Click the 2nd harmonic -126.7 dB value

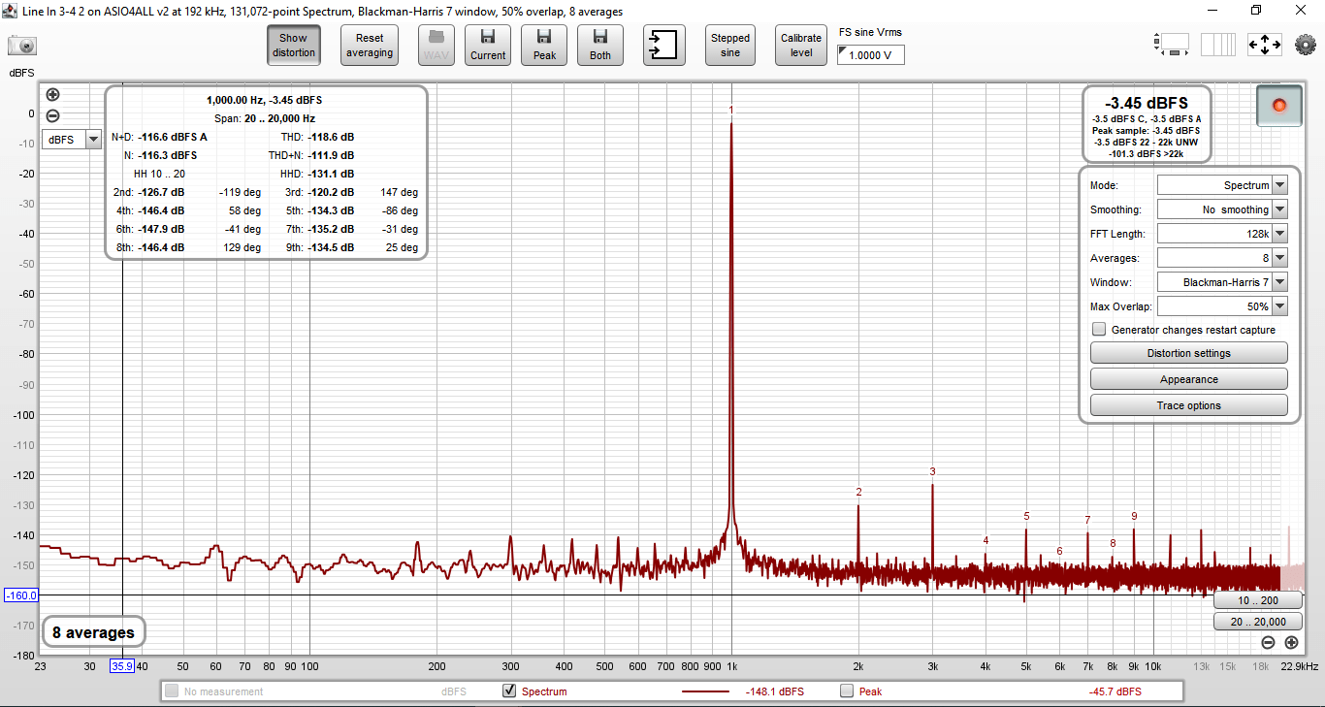tap(161, 192)
